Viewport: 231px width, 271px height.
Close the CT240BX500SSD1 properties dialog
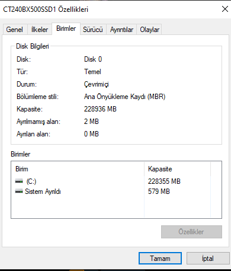(225, 9)
